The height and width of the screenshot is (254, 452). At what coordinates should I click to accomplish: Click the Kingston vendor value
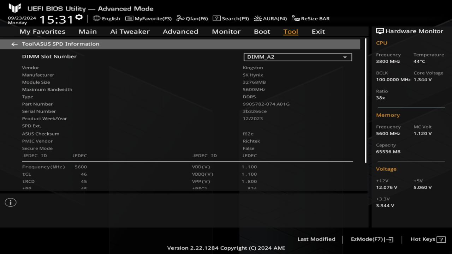click(253, 68)
